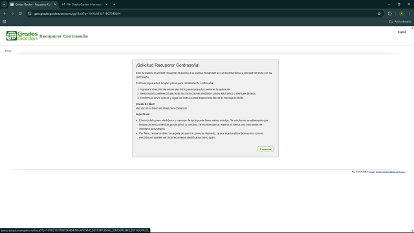Open a new browser tab
This screenshot has width=414, height=233.
(114, 5)
